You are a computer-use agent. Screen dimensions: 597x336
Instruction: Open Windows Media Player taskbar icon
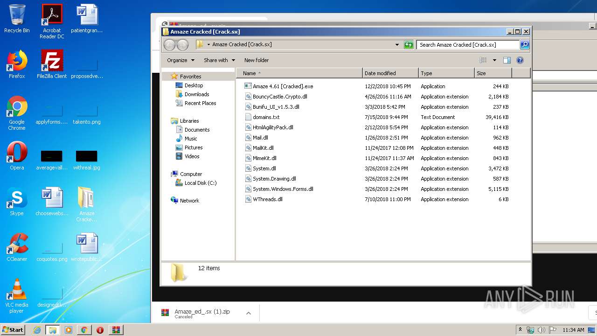pos(69,330)
